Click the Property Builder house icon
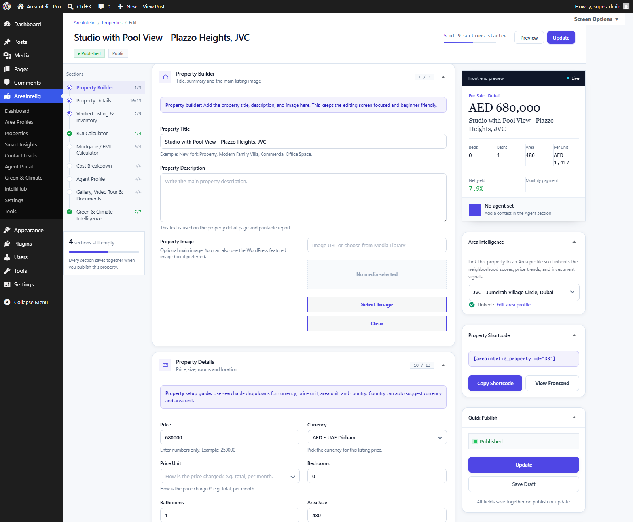Image resolution: width=633 pixels, height=522 pixels. click(165, 77)
